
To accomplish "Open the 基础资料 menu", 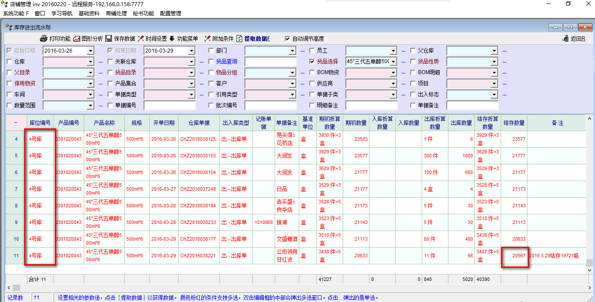I will point(89,14).
